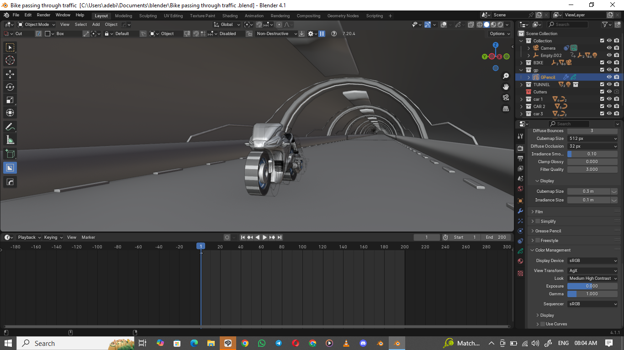Open the Object properties tab
Screen dimensions: 624x350
(x=520, y=201)
